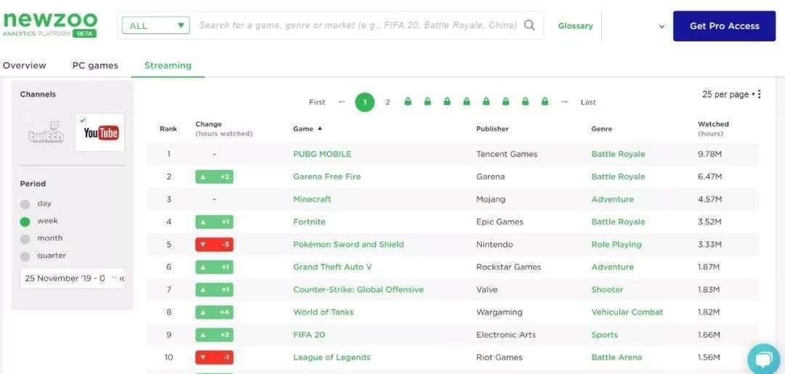Open FIFA 20 game link
Screen dimensions: 785x374
tap(309, 335)
